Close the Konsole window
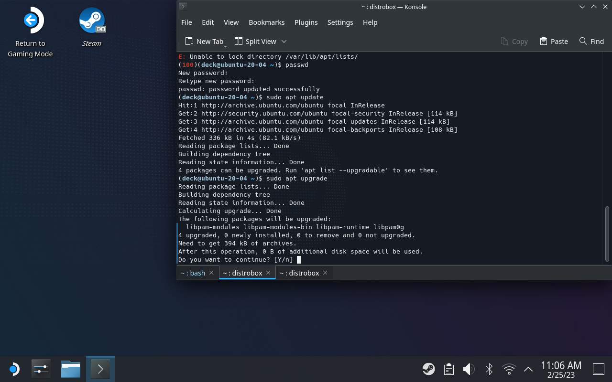The image size is (612, 382). click(x=604, y=7)
